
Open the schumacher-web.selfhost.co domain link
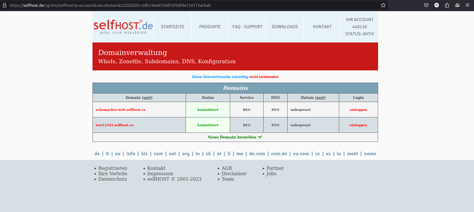click(120, 110)
